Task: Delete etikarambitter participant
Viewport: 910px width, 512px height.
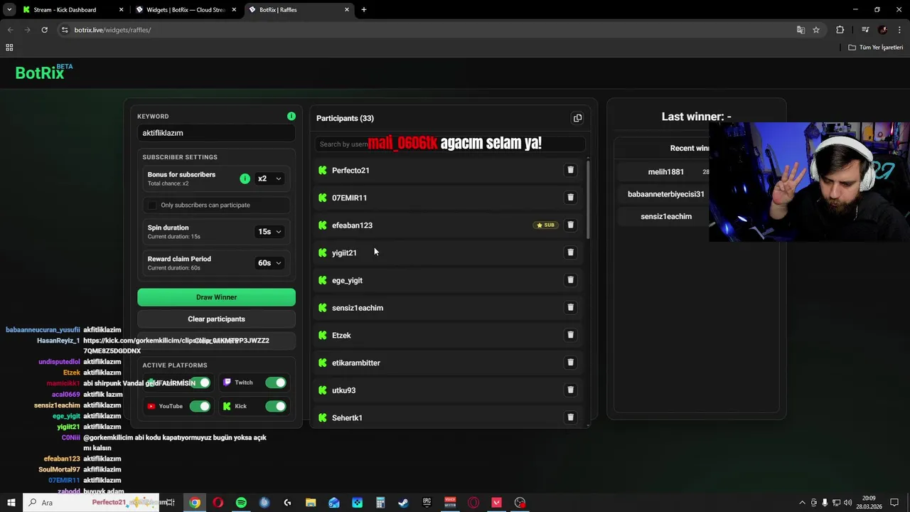Action: pos(570,363)
